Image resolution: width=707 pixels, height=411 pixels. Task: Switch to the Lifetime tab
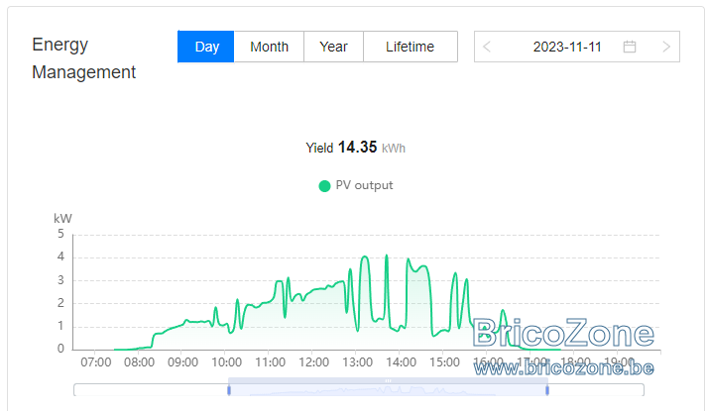point(411,47)
